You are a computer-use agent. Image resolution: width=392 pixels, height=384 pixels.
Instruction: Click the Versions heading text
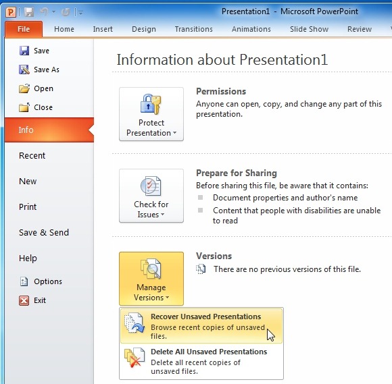point(214,256)
